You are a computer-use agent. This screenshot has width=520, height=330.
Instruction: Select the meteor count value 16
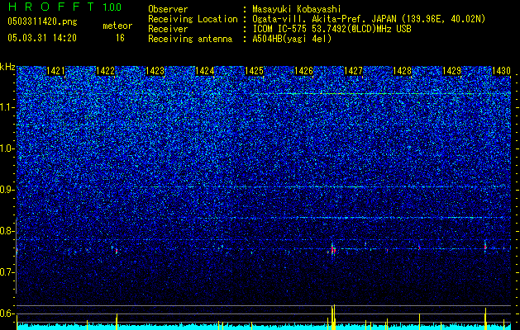(120, 38)
